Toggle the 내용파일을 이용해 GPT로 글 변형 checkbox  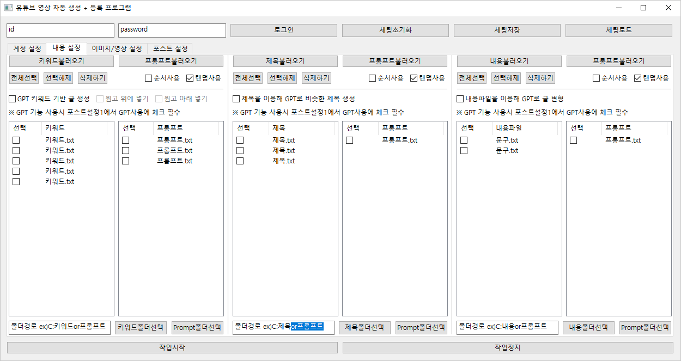(x=460, y=99)
